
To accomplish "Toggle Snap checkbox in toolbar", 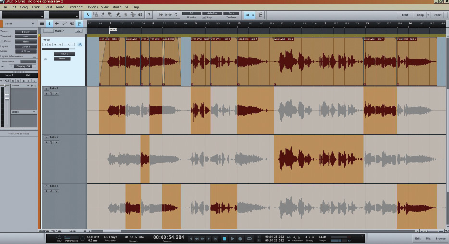I will (204, 17).
